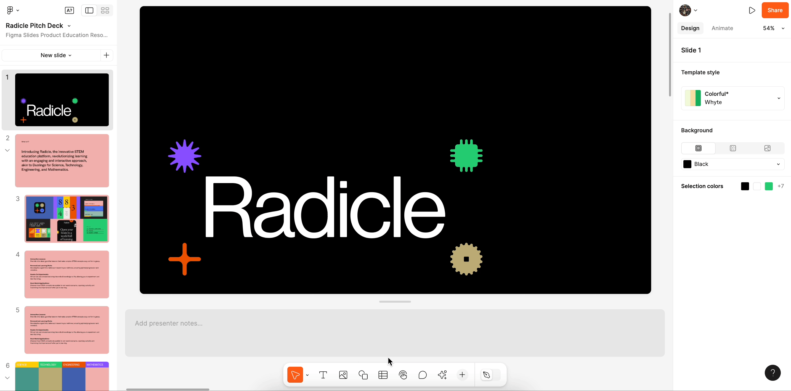
Task: Click the black Background color swatch
Action: coord(687,163)
